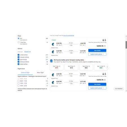Click personal item bag icon on cheapest flight
This screenshot has height=127, width=127.
(103, 40)
